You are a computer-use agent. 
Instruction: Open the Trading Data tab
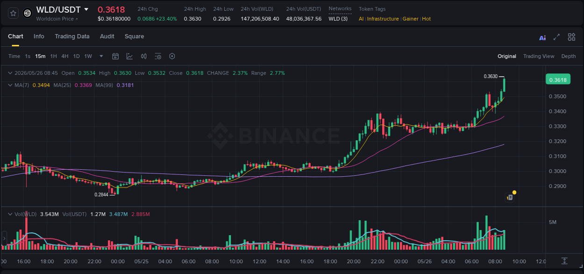(x=72, y=36)
